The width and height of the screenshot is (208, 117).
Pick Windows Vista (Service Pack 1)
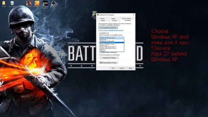(112, 47)
